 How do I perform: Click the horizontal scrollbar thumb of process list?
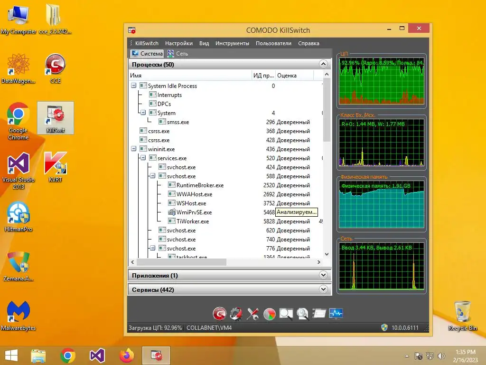(x=182, y=262)
